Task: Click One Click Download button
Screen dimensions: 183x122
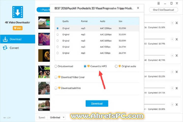Action: [x=163, y=10]
